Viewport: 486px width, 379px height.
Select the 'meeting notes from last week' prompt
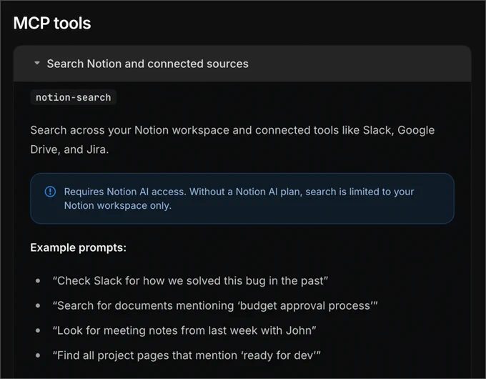coord(184,330)
